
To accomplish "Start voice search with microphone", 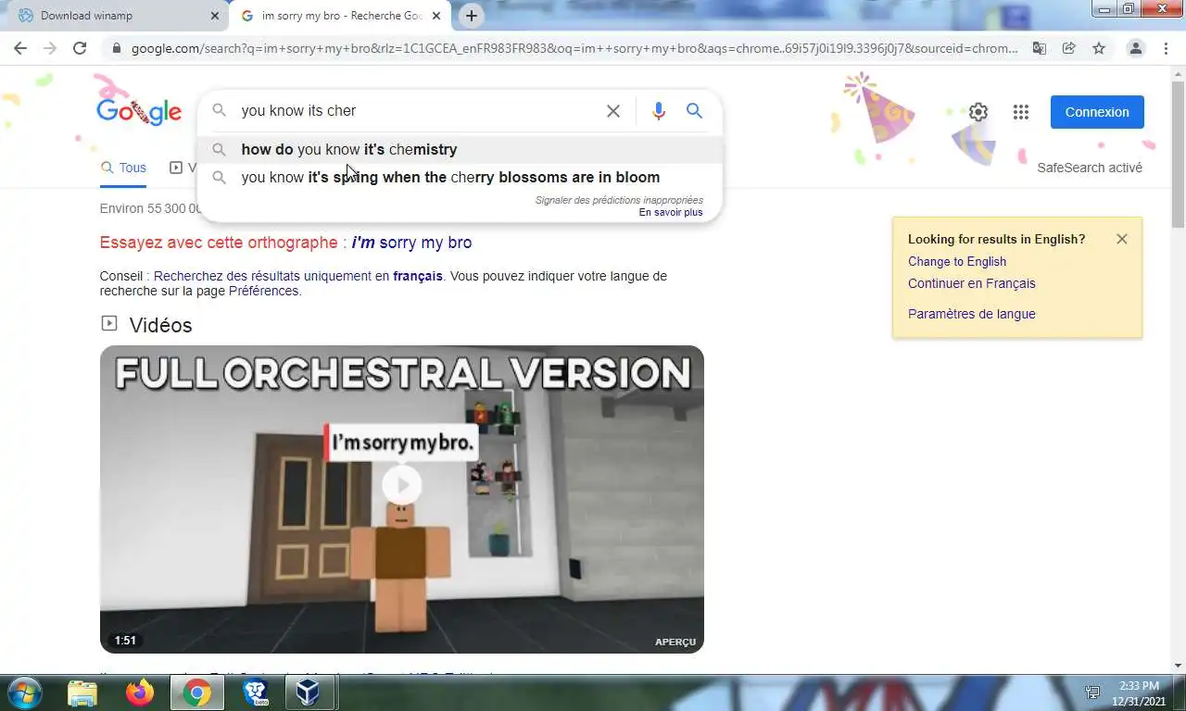I will (659, 111).
